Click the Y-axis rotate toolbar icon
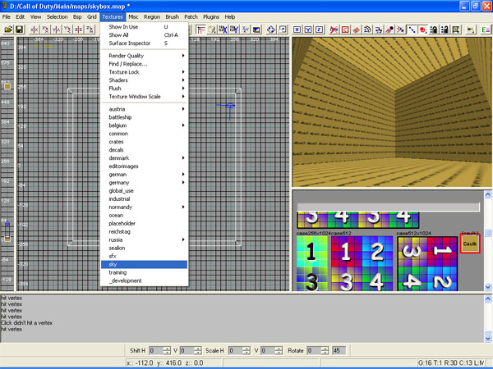The height and width of the screenshot is (369, 493). click(x=67, y=30)
